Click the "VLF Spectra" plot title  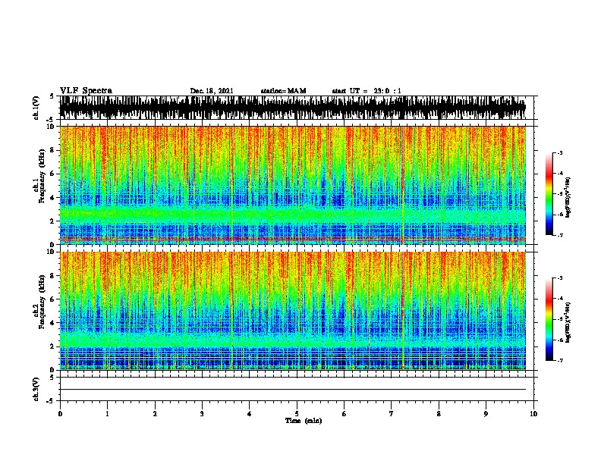[x=86, y=91]
